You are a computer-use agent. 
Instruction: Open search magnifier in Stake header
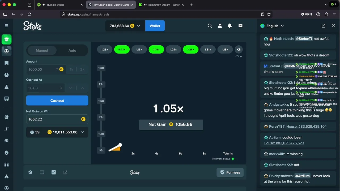(210, 26)
